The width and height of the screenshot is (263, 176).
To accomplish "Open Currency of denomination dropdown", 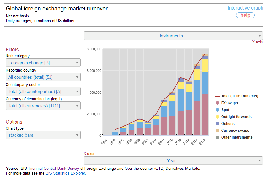I will 43,106.
